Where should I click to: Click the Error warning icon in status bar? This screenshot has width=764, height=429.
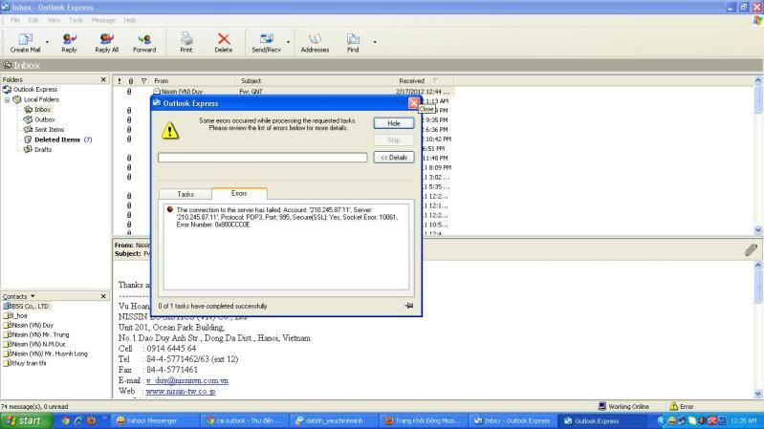click(673, 406)
